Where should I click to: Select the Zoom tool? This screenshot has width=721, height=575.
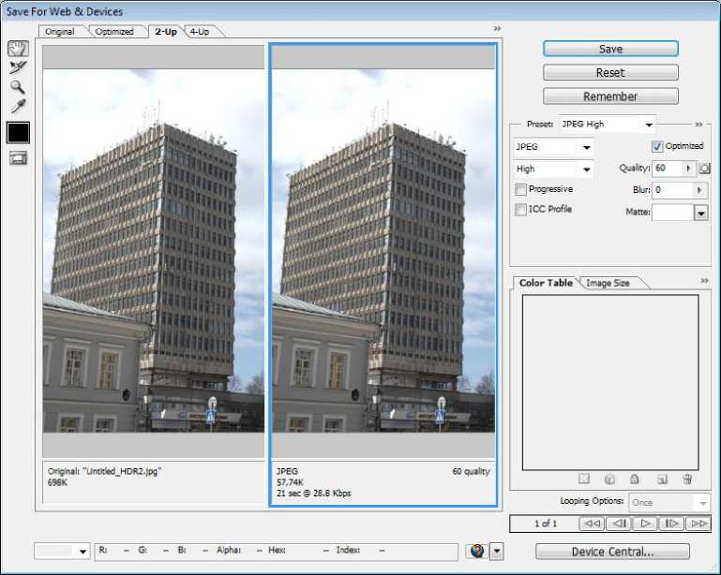(x=18, y=87)
